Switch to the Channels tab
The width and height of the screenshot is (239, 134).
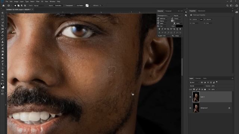tap(198, 79)
